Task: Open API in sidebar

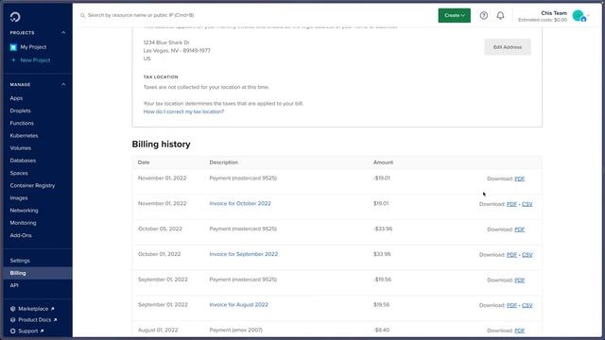Action: point(14,285)
